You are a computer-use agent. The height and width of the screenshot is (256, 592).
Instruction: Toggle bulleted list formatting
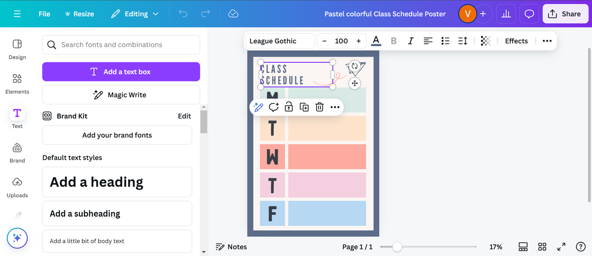pyautogui.click(x=445, y=41)
